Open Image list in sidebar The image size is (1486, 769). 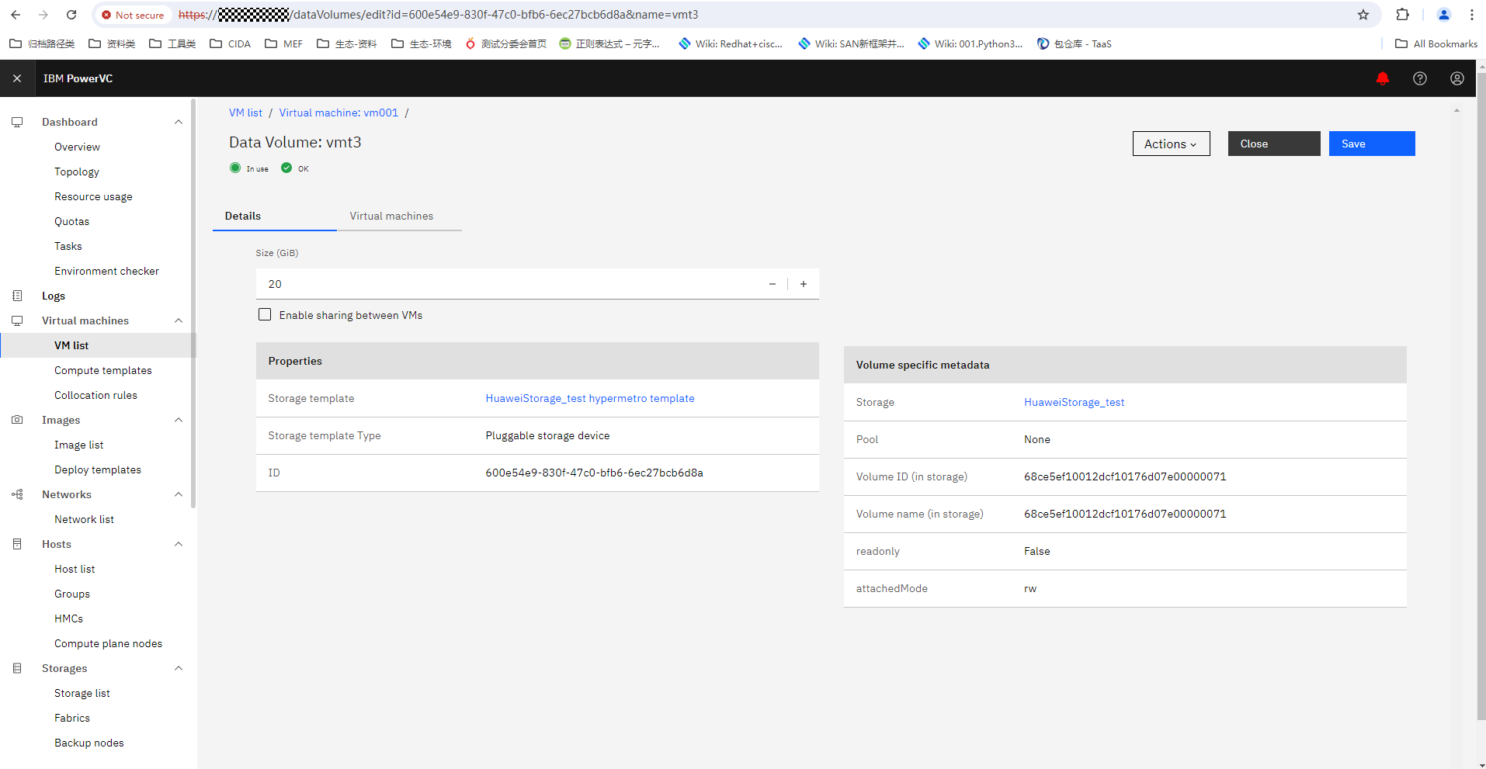pos(78,445)
